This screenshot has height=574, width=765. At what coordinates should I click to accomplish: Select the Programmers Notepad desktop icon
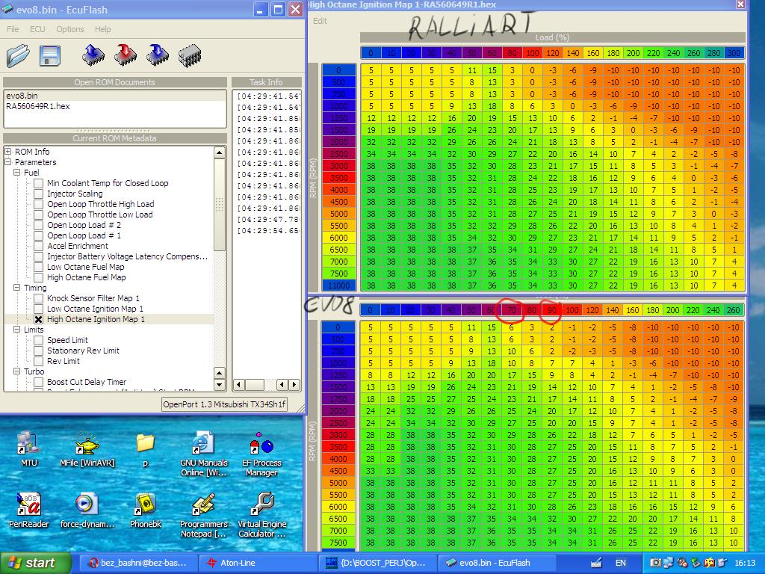tap(204, 515)
